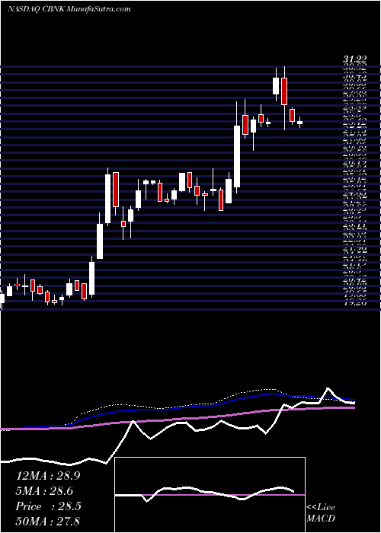Viewport: 381px width, 533px height.
Task: Click the <<Live MACD label
Action: point(321,513)
